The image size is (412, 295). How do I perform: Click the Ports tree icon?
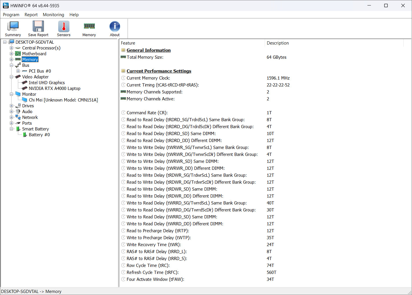point(18,123)
